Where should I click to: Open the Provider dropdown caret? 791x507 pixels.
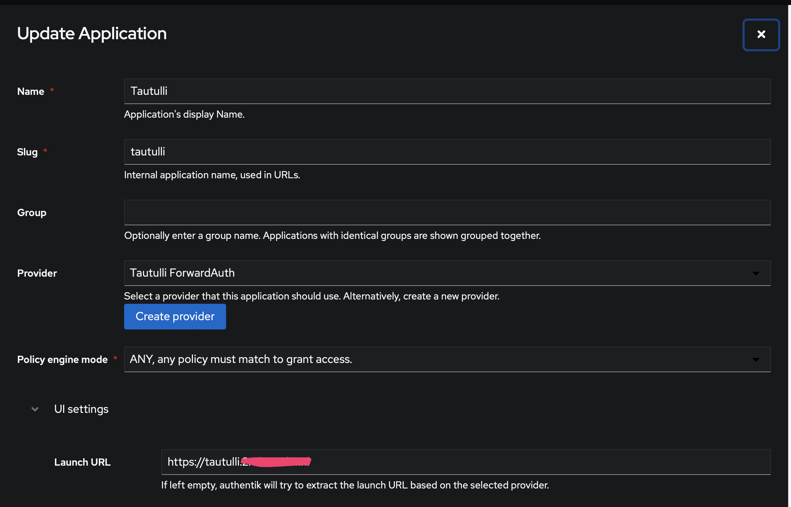(x=757, y=273)
